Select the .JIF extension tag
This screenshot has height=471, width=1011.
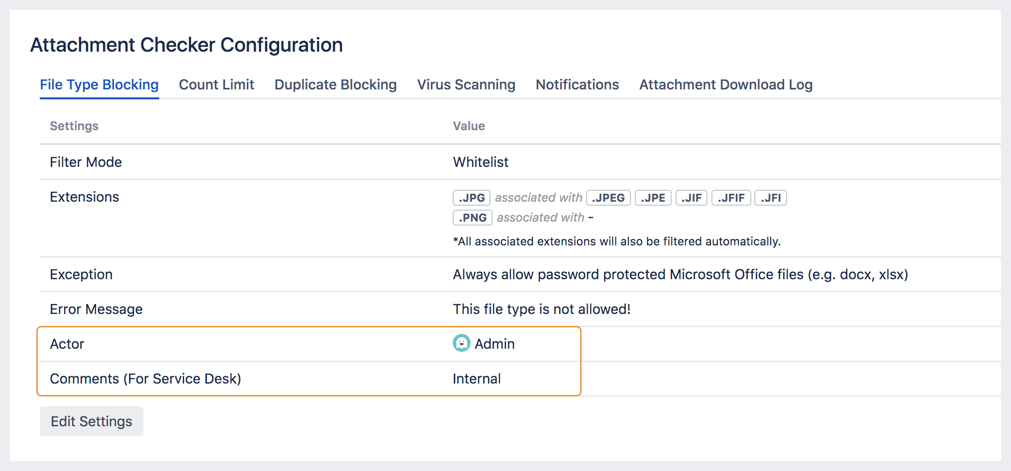tap(691, 197)
